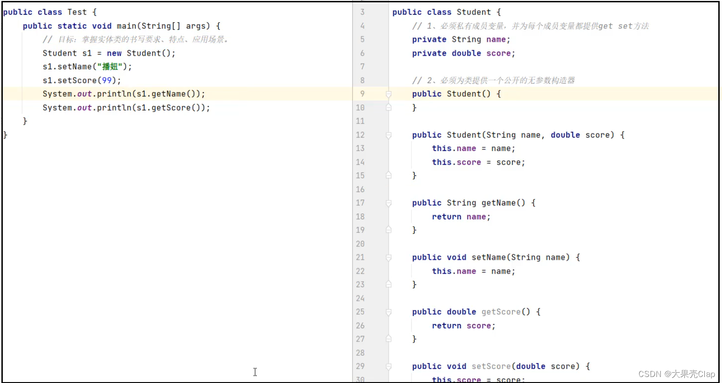Click the 'return name;' statement
722x383 pixels.
(461, 217)
